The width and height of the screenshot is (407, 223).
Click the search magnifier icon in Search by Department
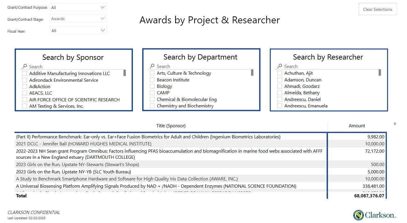(152, 66)
